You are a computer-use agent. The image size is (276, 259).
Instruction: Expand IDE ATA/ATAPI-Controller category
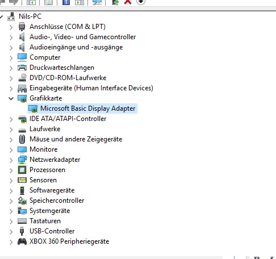click(x=11, y=119)
